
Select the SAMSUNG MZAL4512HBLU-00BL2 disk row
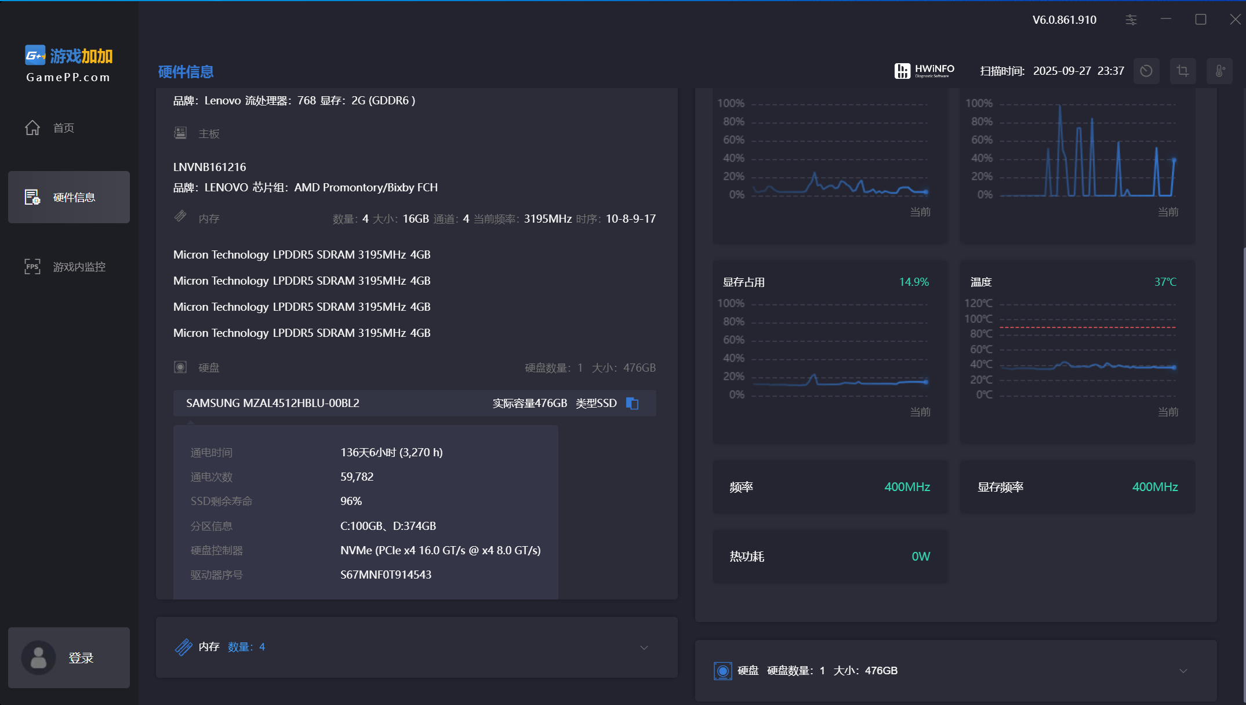tap(415, 403)
